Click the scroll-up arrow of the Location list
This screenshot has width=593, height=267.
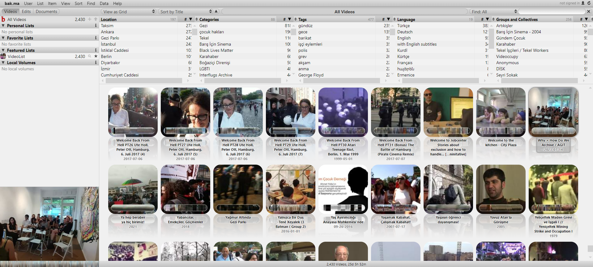click(195, 26)
